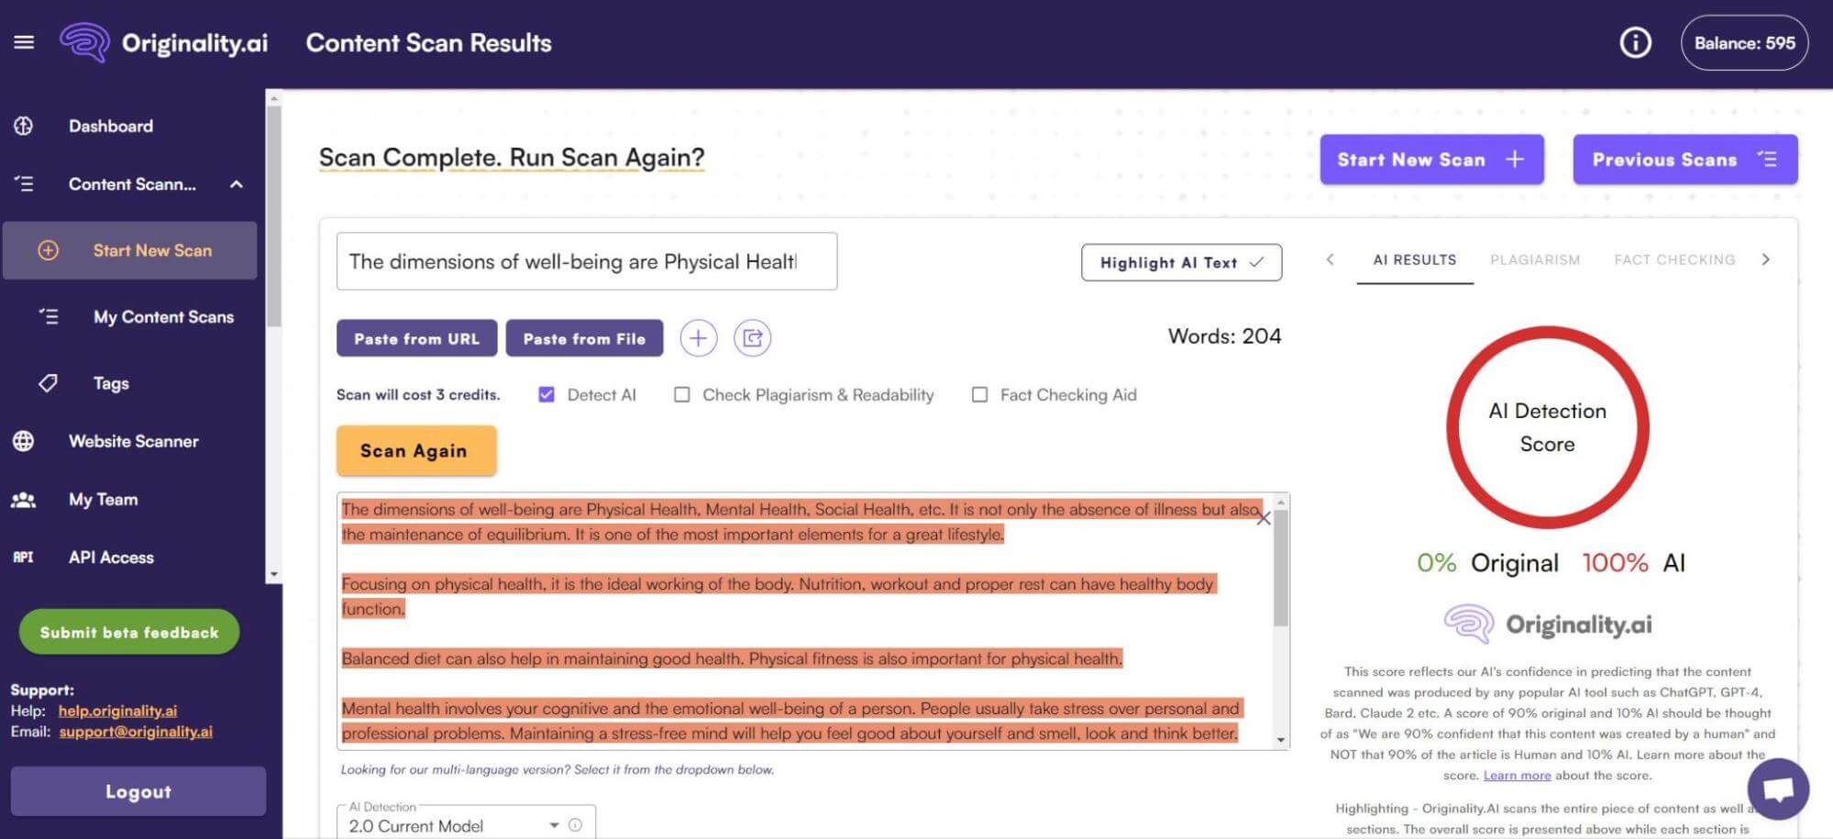Click the Paste from URL button

(416, 338)
